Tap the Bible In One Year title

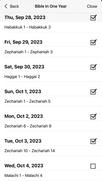click(51, 6)
